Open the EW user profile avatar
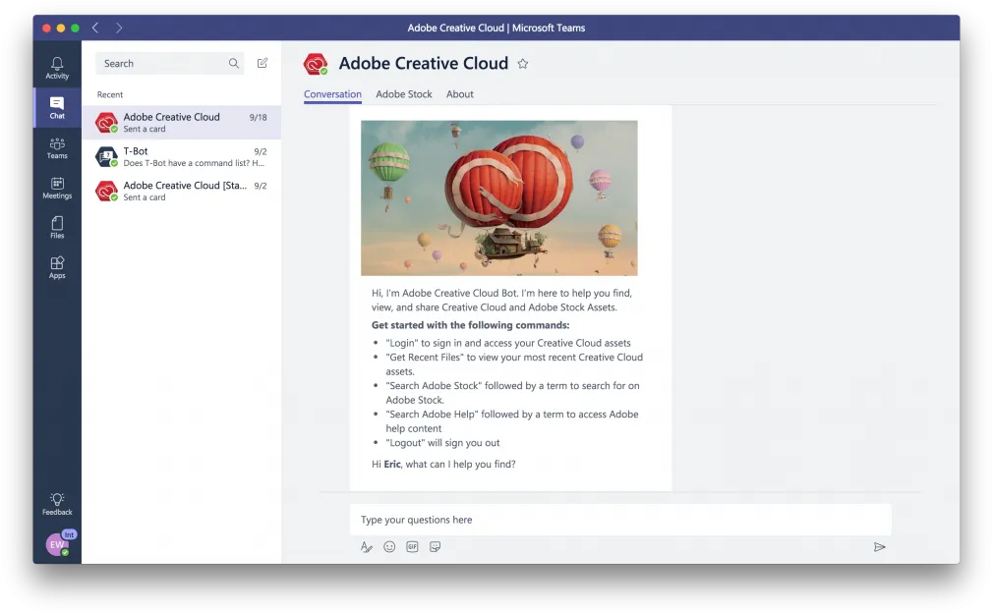Screen dimensions: 992x612 pos(58,543)
